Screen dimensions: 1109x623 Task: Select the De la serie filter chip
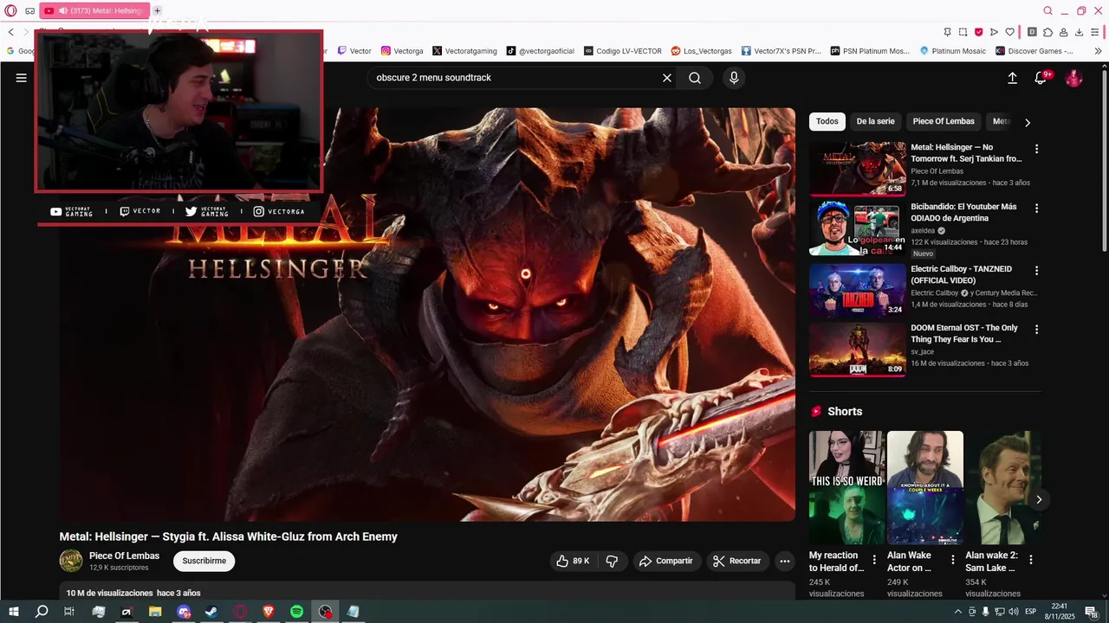(875, 121)
